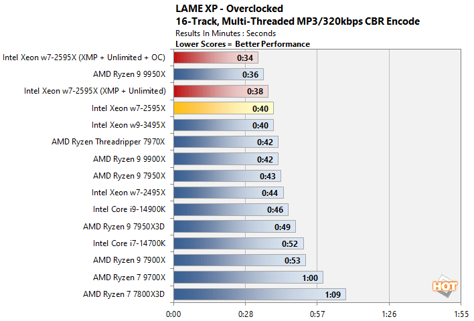Click the 1:09 bar value
This screenshot has width=474, height=321.
(333, 294)
